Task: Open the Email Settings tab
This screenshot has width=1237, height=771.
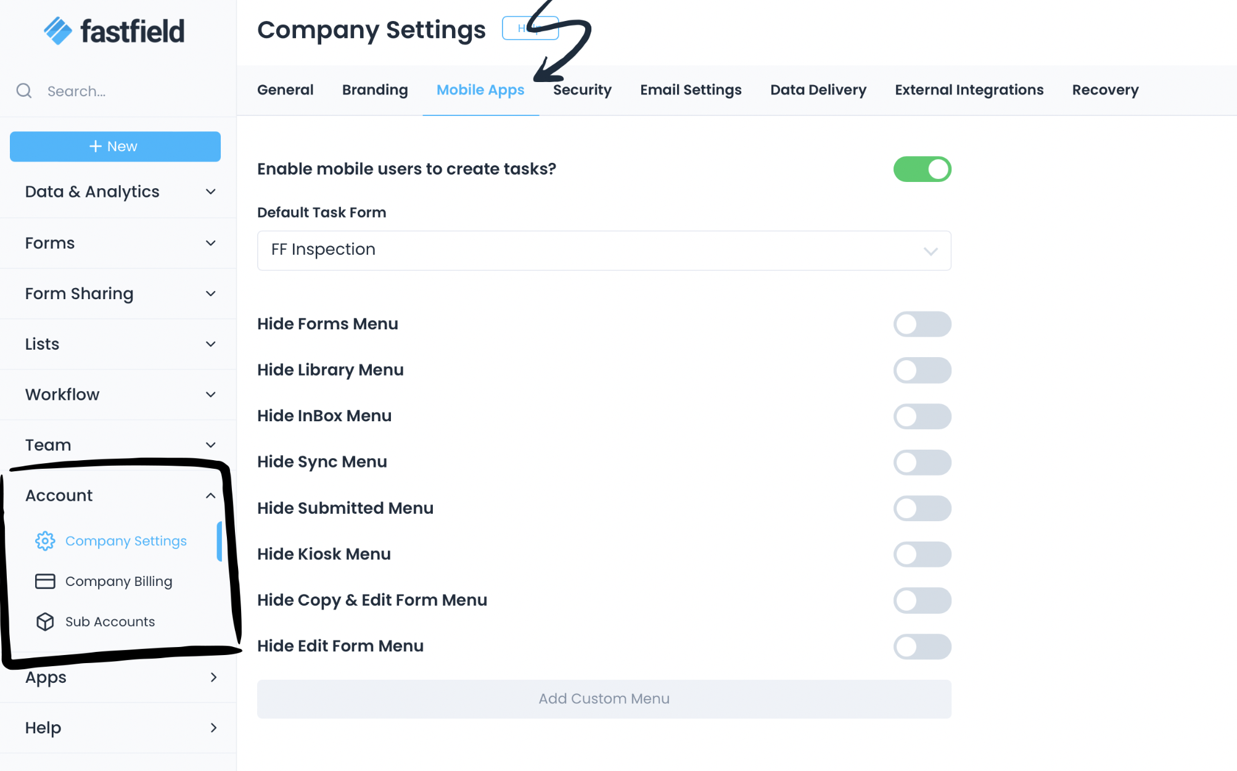Action: [691, 90]
